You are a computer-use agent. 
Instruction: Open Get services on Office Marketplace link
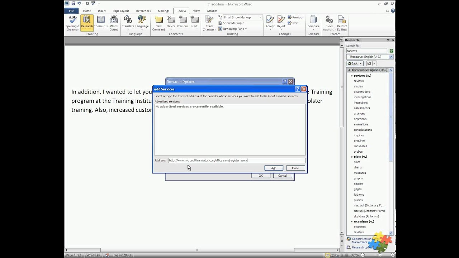coord(363,240)
